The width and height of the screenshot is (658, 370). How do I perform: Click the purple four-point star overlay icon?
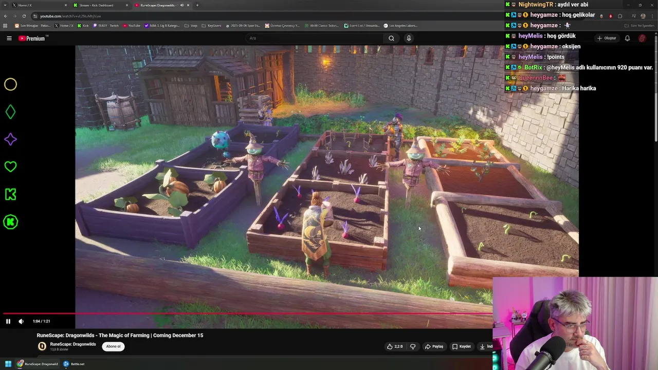click(10, 139)
